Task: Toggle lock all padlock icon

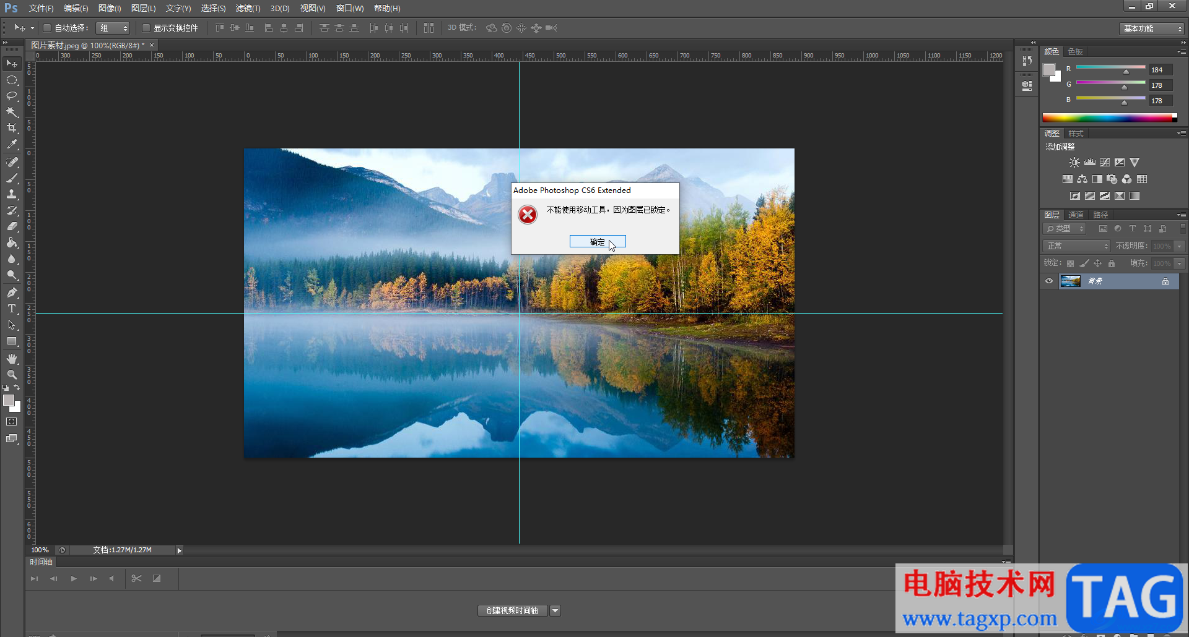Action: [1112, 263]
